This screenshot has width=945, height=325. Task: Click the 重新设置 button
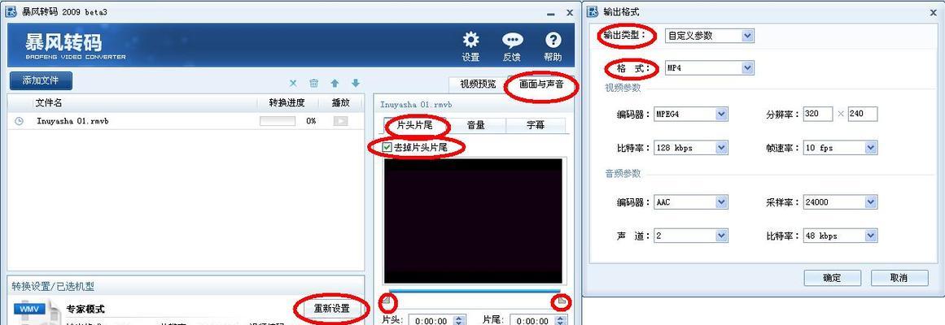tap(332, 309)
